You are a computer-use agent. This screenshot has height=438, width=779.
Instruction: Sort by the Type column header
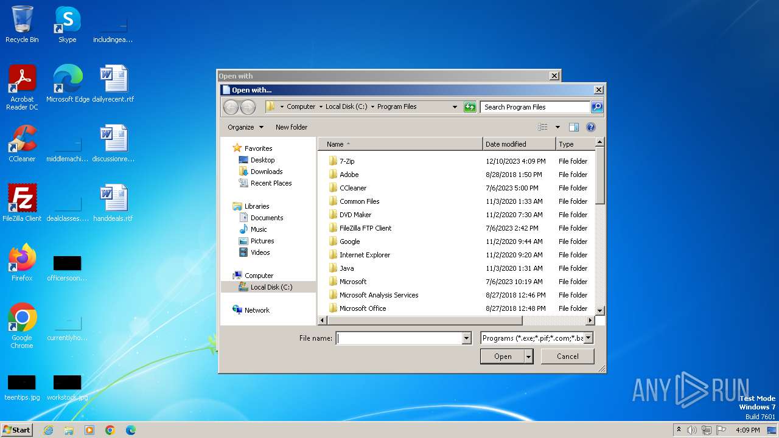(x=575, y=144)
